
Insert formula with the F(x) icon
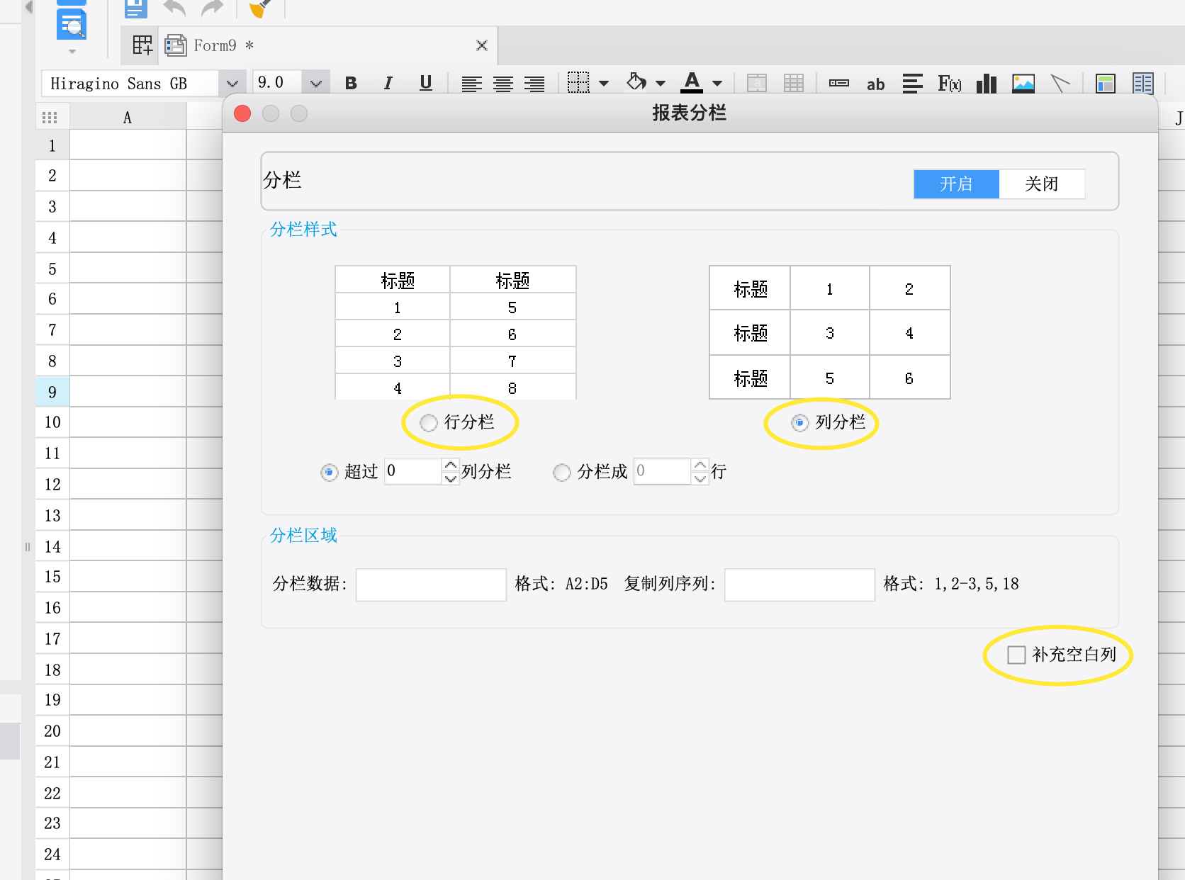tap(950, 84)
